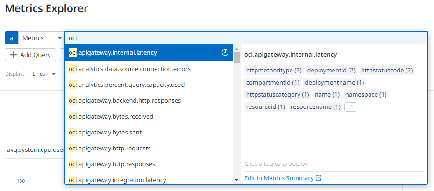Expand the Lines display dropdown

(44, 74)
